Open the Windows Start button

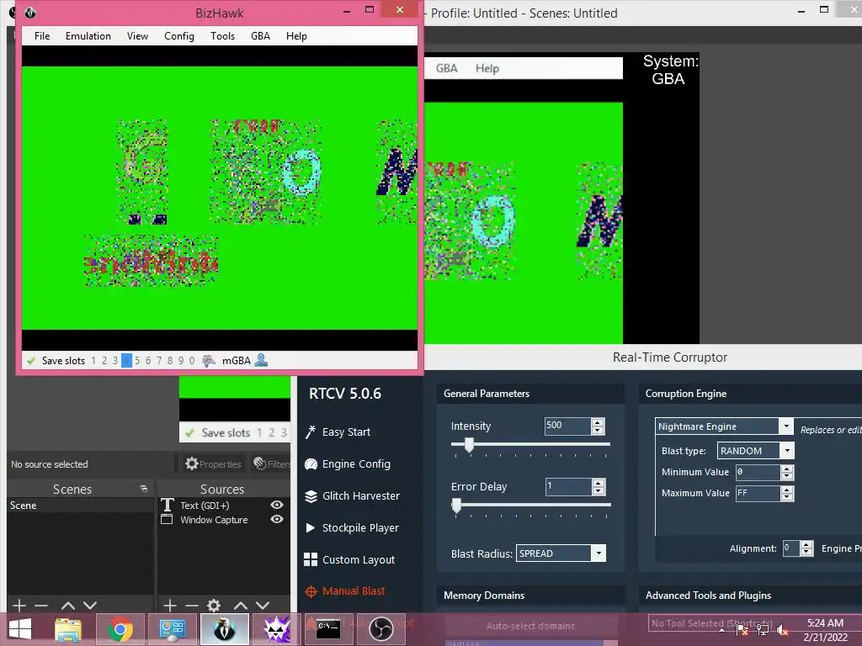[20, 629]
